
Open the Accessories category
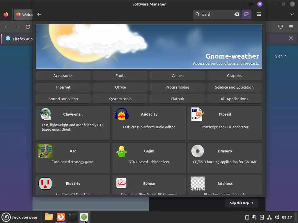tap(63, 76)
